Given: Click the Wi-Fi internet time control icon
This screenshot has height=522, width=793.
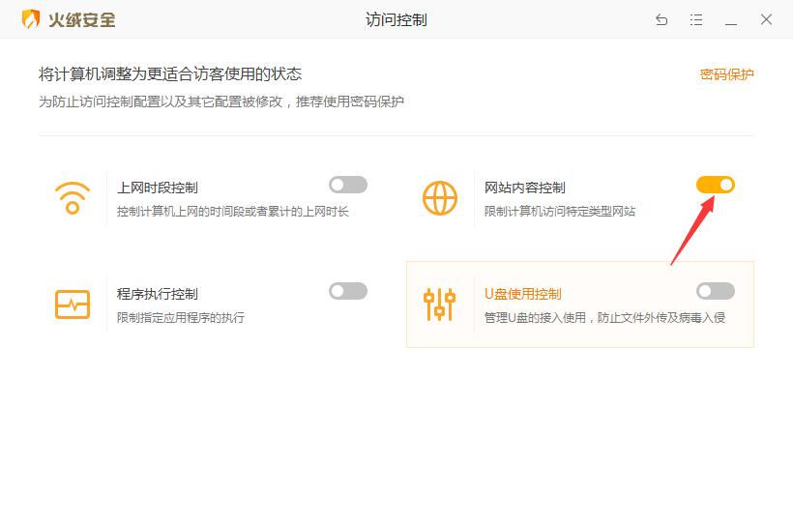Looking at the screenshot, I should coord(73,197).
